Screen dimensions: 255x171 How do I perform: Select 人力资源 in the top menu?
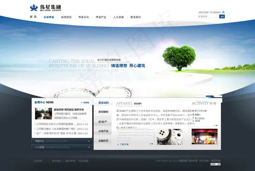(x=119, y=17)
